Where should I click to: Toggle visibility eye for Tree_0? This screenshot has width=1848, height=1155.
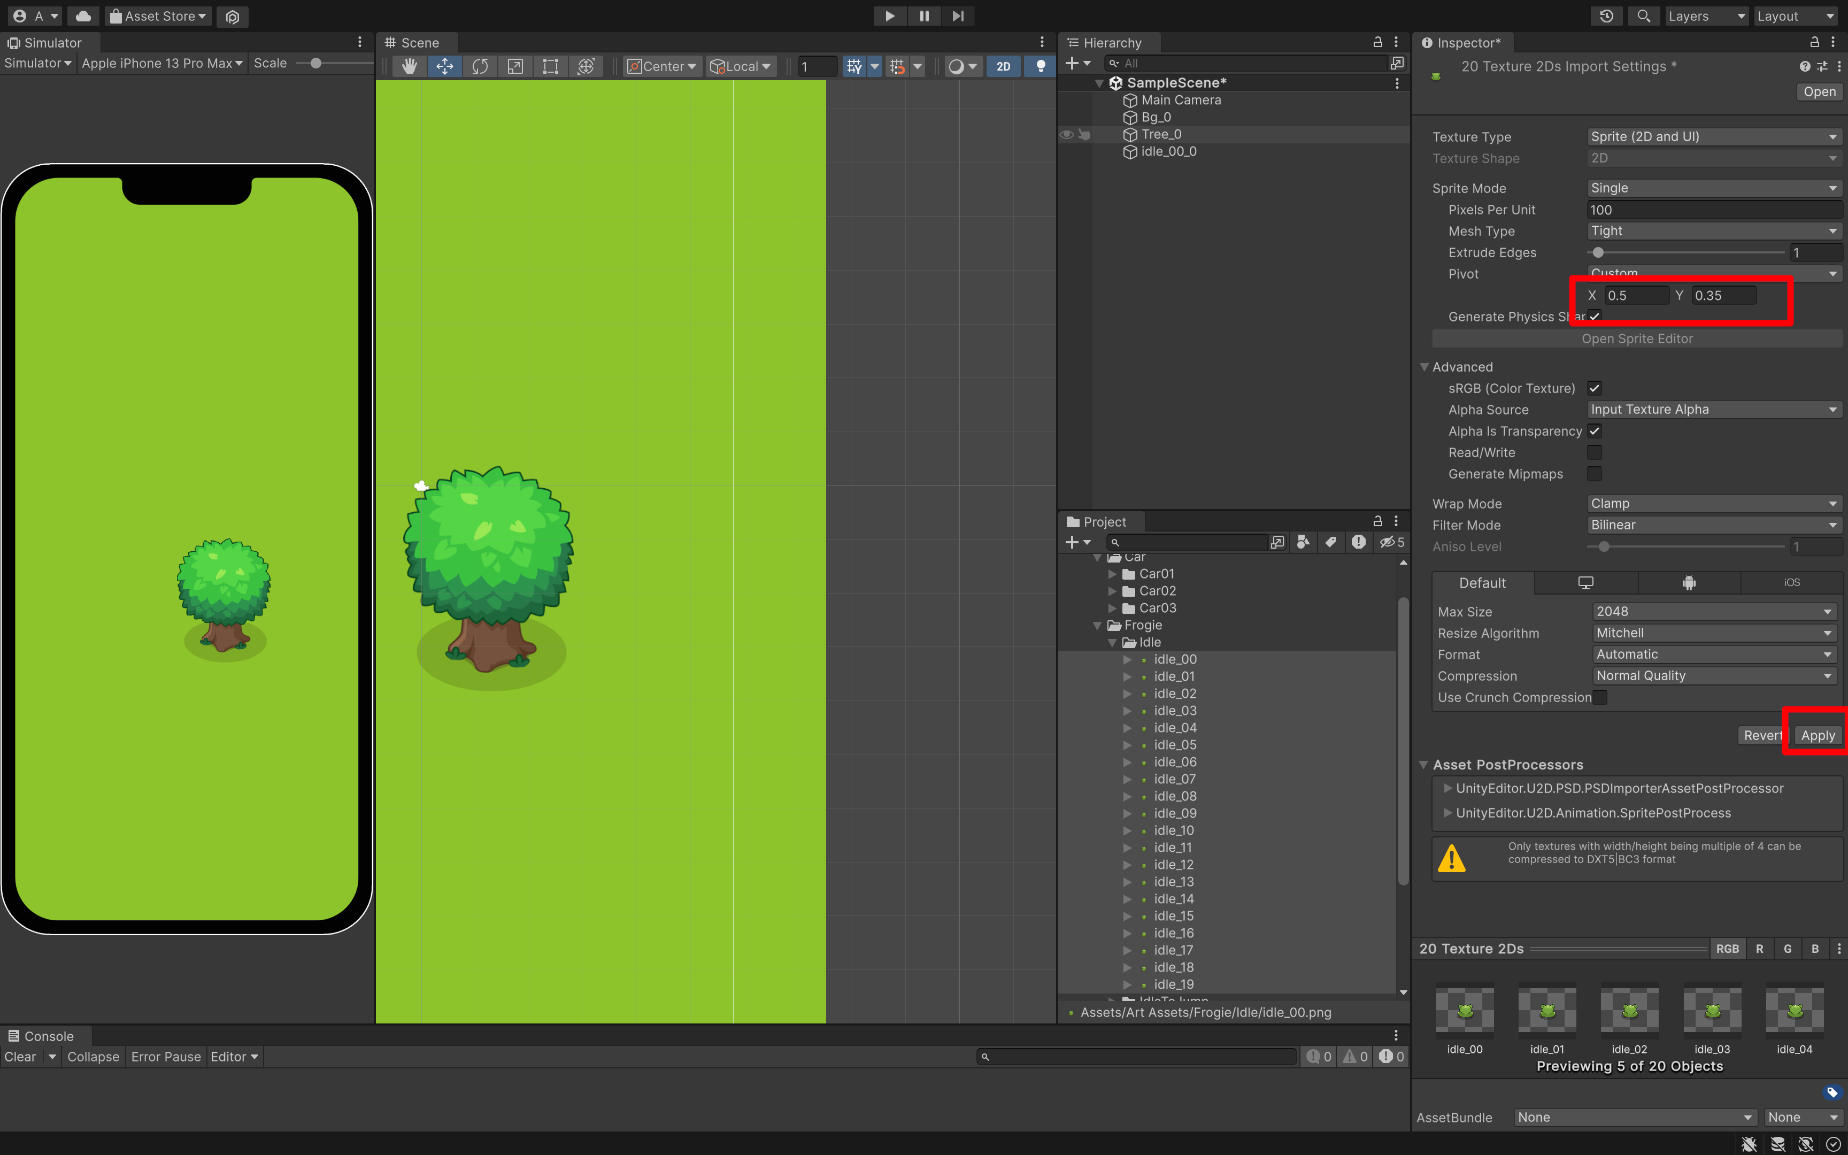pyautogui.click(x=1066, y=134)
